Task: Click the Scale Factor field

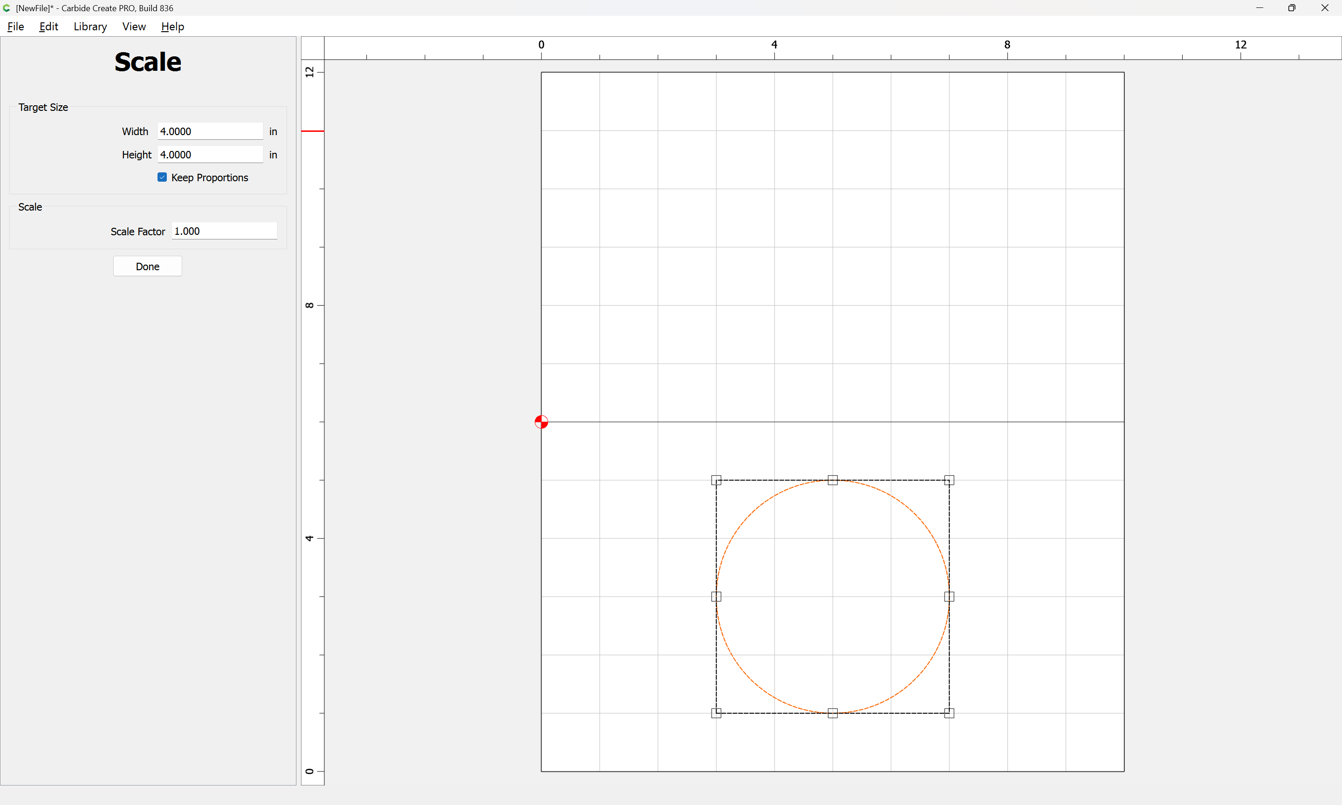Action: pyautogui.click(x=224, y=231)
